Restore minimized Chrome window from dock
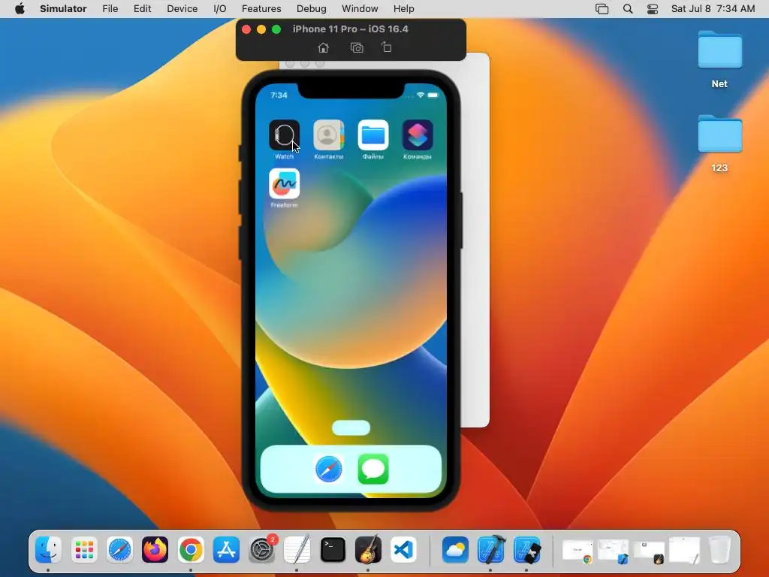The width and height of the screenshot is (769, 577). [578, 551]
